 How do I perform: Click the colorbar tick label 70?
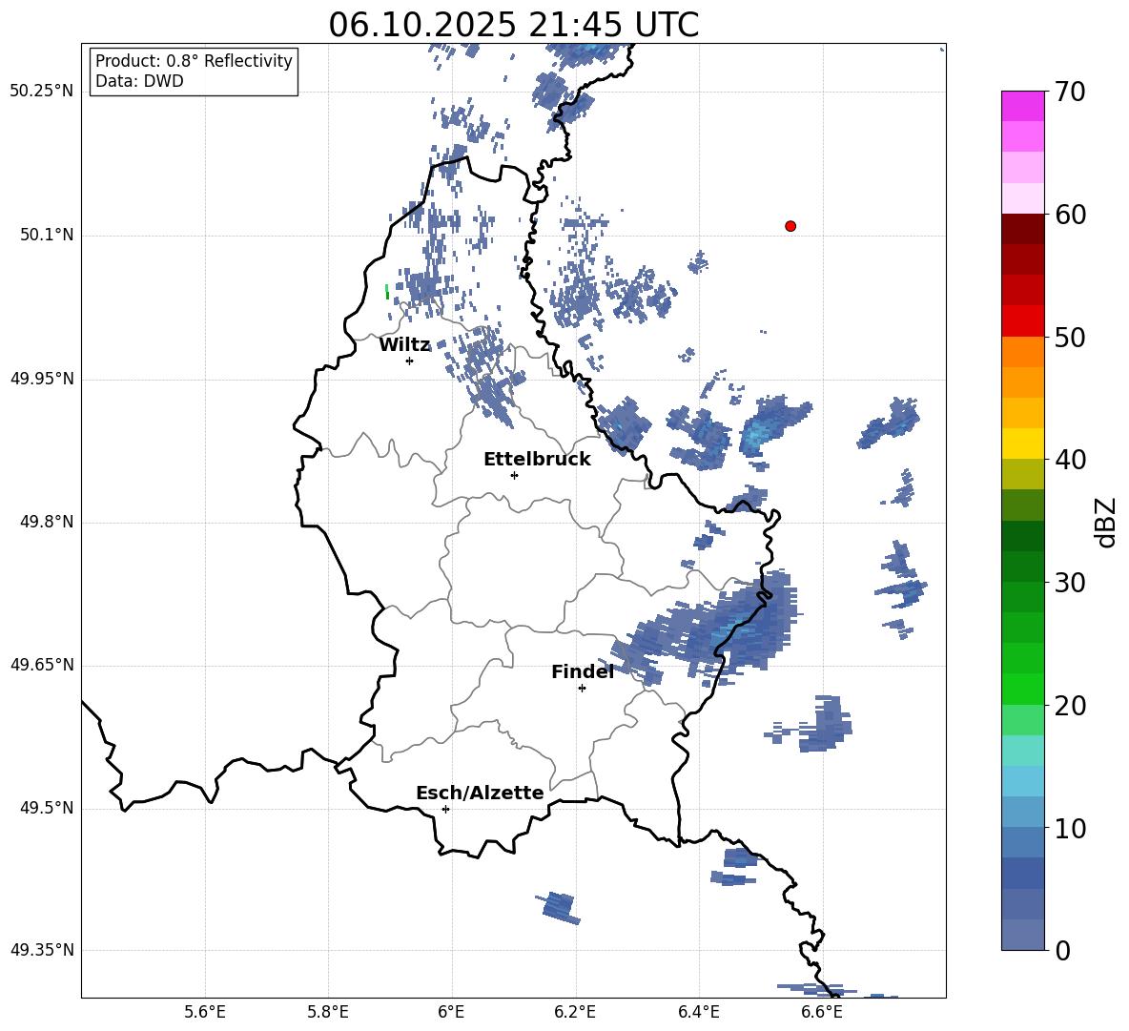coord(1070,92)
